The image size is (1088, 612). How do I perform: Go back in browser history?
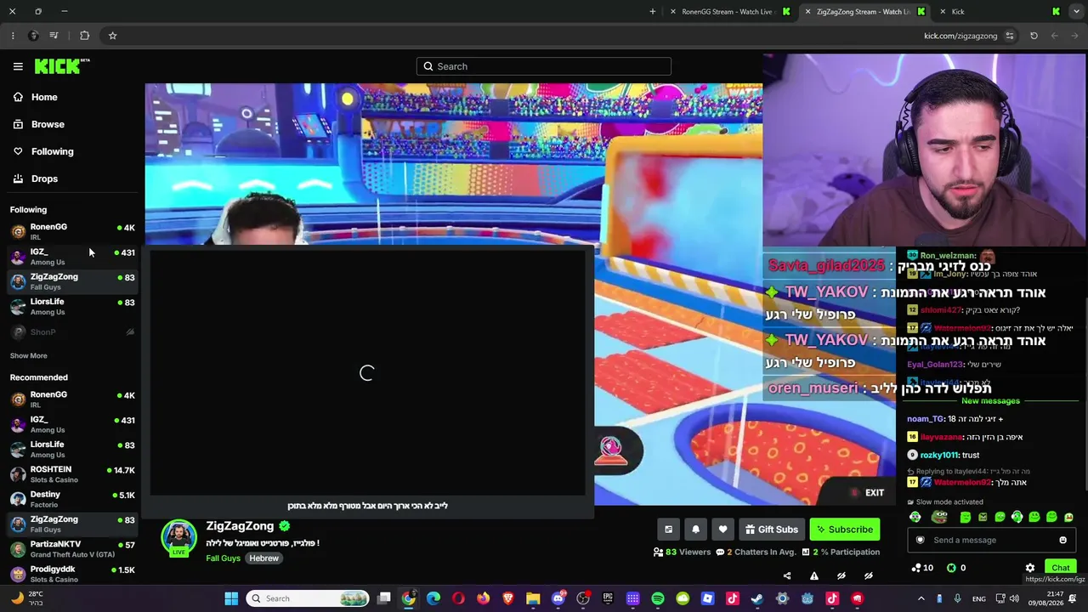point(1074,36)
